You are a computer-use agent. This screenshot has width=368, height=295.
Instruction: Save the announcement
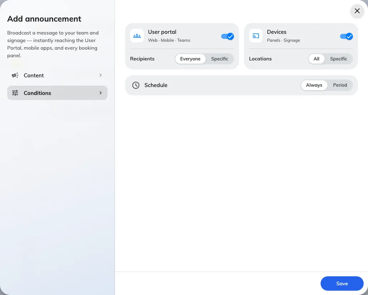point(342,283)
